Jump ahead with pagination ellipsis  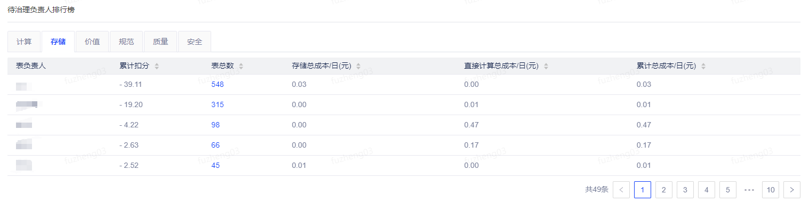coord(749,189)
